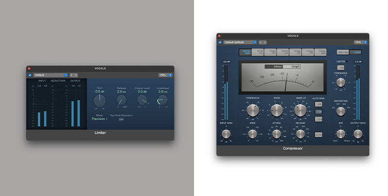Open the 75% view size menu in Compressor
This screenshot has width=388, height=196.
(x=361, y=42)
